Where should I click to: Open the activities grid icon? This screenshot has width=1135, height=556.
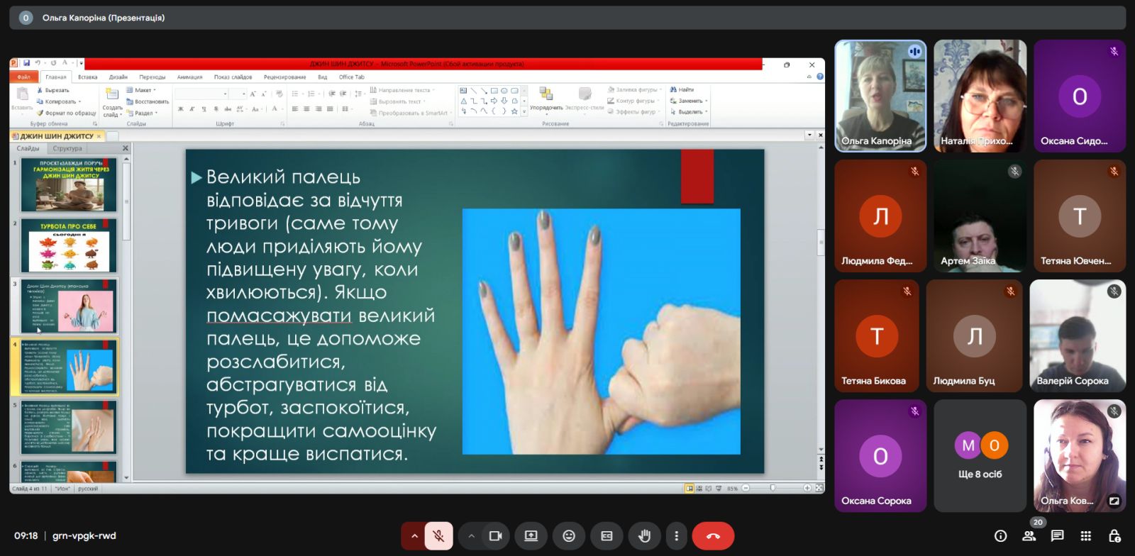click(x=1085, y=536)
